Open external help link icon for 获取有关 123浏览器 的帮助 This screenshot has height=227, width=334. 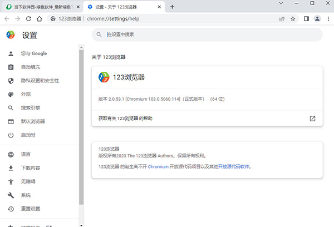click(312, 119)
